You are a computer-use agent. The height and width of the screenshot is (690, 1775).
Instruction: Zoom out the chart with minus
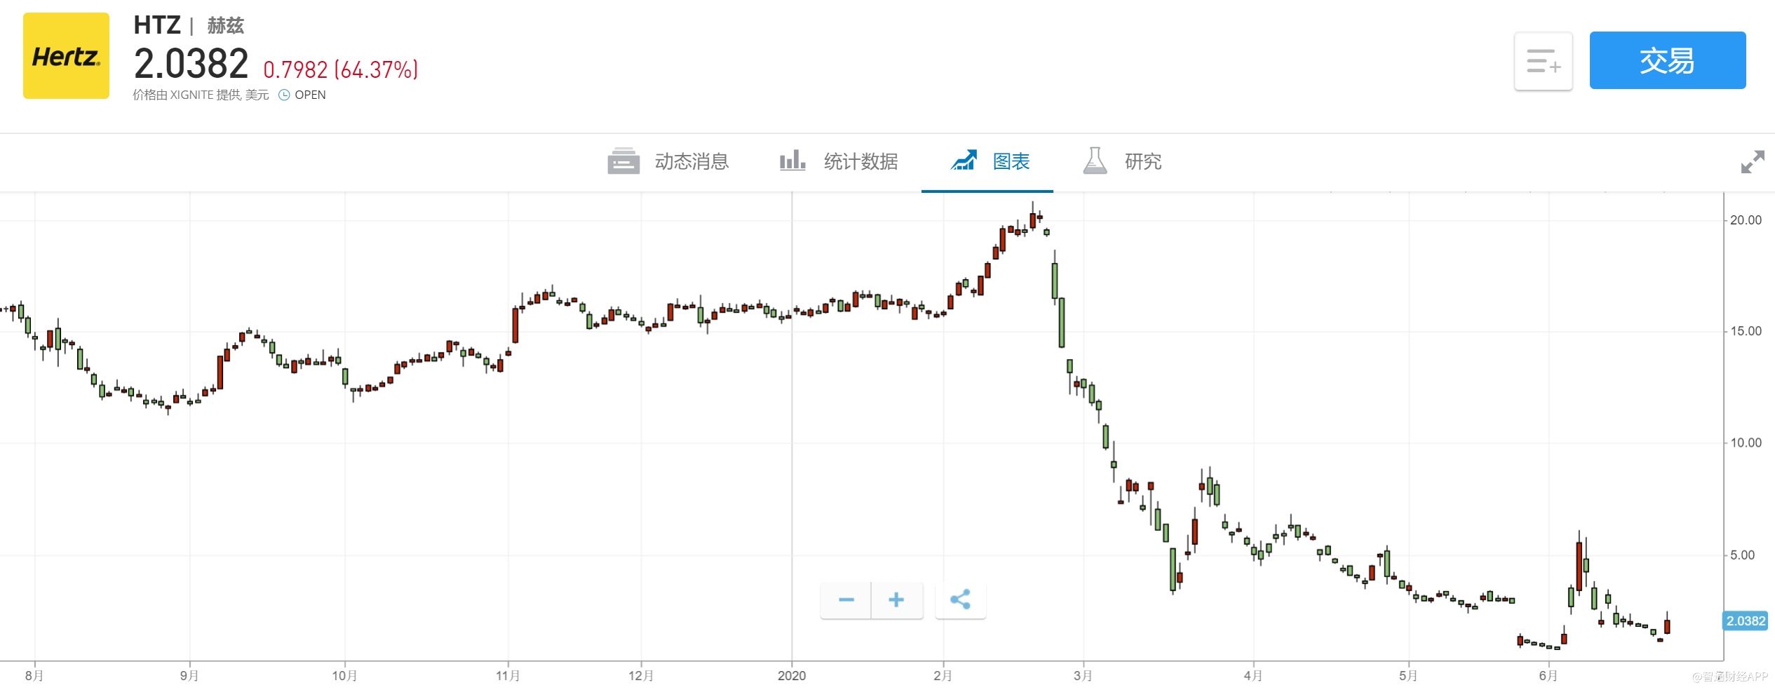(846, 600)
